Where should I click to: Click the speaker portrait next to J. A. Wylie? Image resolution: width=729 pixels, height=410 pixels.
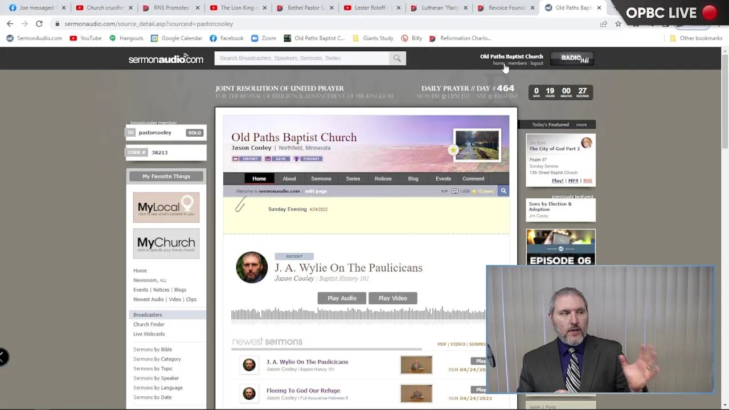[x=252, y=267]
